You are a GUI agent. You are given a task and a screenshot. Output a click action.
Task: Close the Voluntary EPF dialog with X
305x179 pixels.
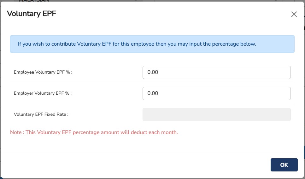click(294, 14)
